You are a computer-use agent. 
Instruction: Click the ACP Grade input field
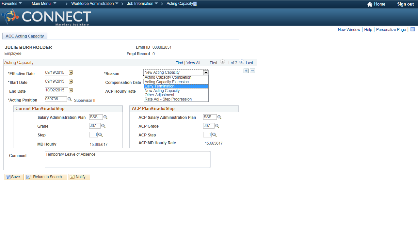[x=209, y=126]
